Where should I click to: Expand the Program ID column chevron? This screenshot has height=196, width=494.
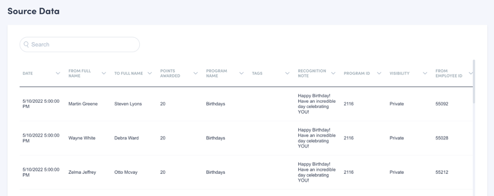pyautogui.click(x=379, y=73)
